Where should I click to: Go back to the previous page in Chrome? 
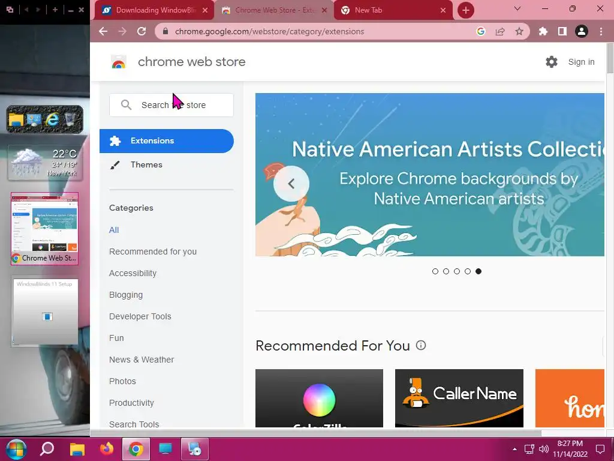(x=103, y=31)
